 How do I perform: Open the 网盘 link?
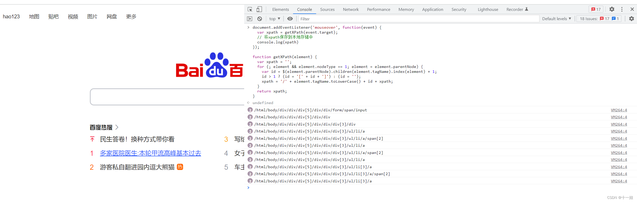coord(112,17)
